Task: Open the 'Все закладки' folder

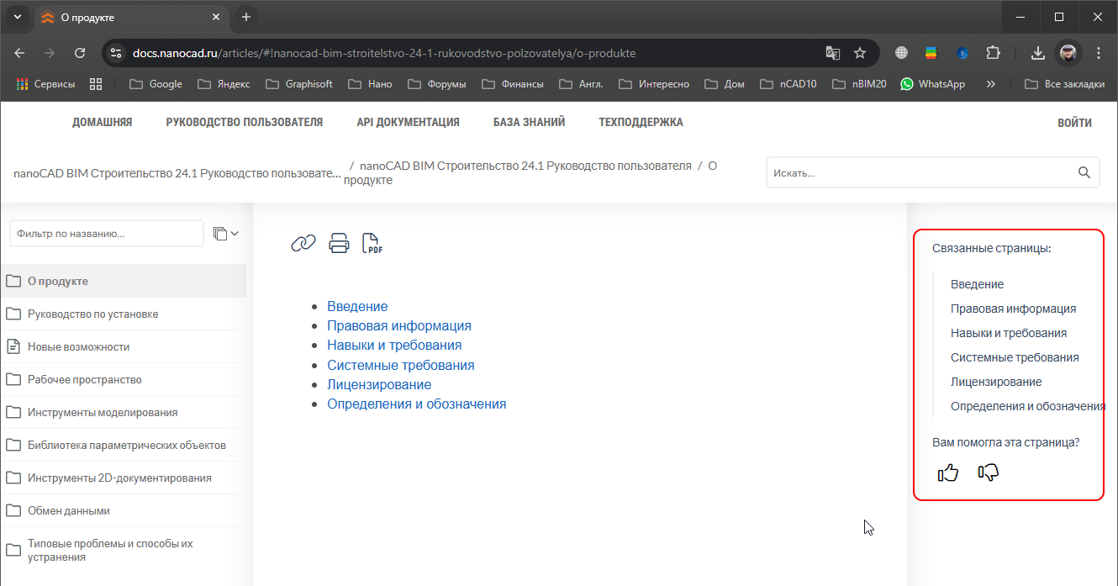Action: click(x=1064, y=84)
